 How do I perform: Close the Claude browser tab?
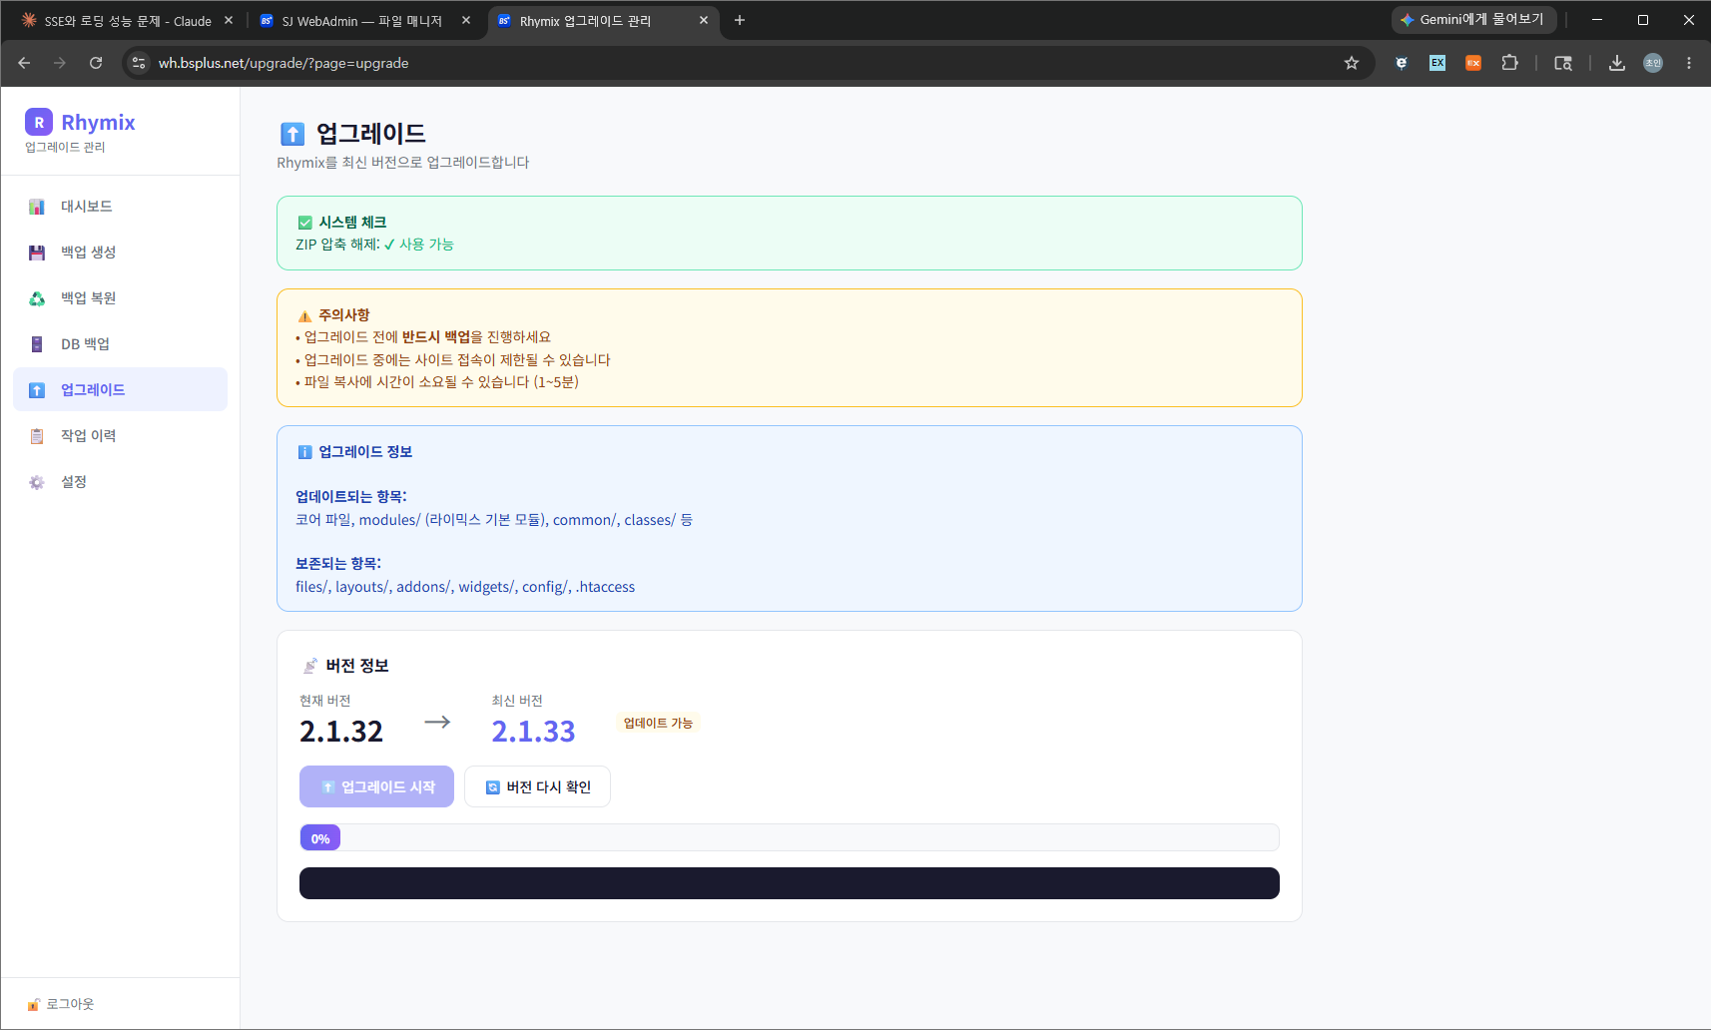click(229, 20)
